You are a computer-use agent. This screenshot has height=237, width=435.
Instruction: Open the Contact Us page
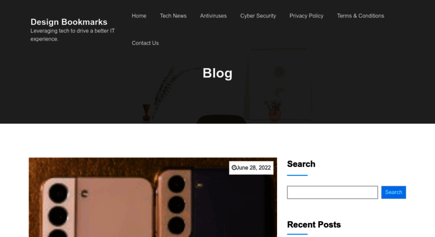pos(145,43)
